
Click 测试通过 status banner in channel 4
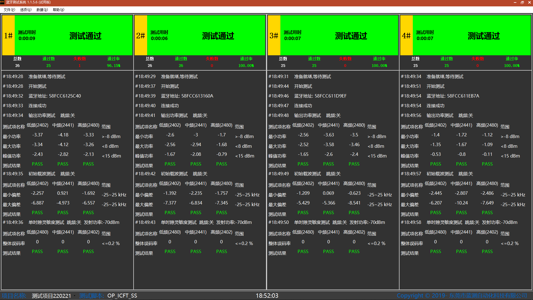pos(484,36)
